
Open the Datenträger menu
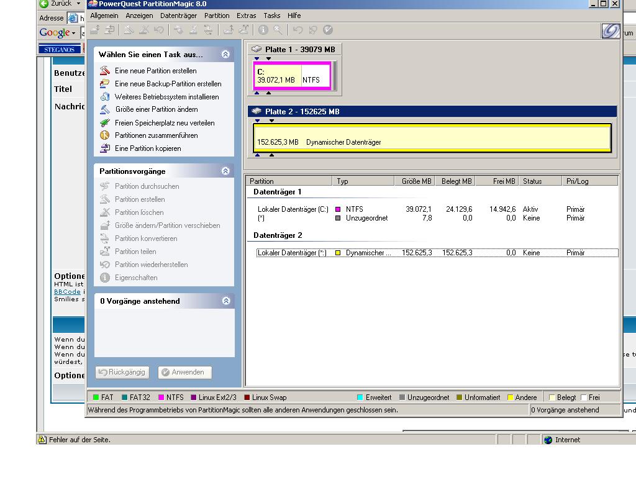click(x=178, y=16)
